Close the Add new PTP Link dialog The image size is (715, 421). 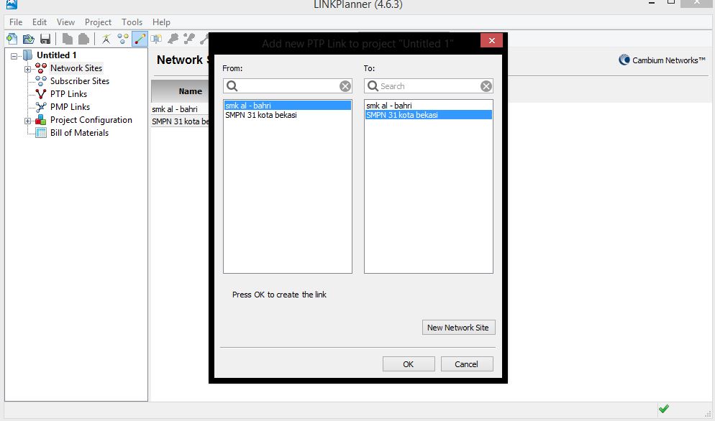pyautogui.click(x=491, y=40)
